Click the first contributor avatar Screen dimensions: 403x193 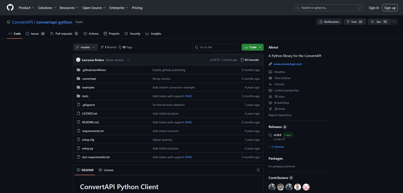click(272, 187)
